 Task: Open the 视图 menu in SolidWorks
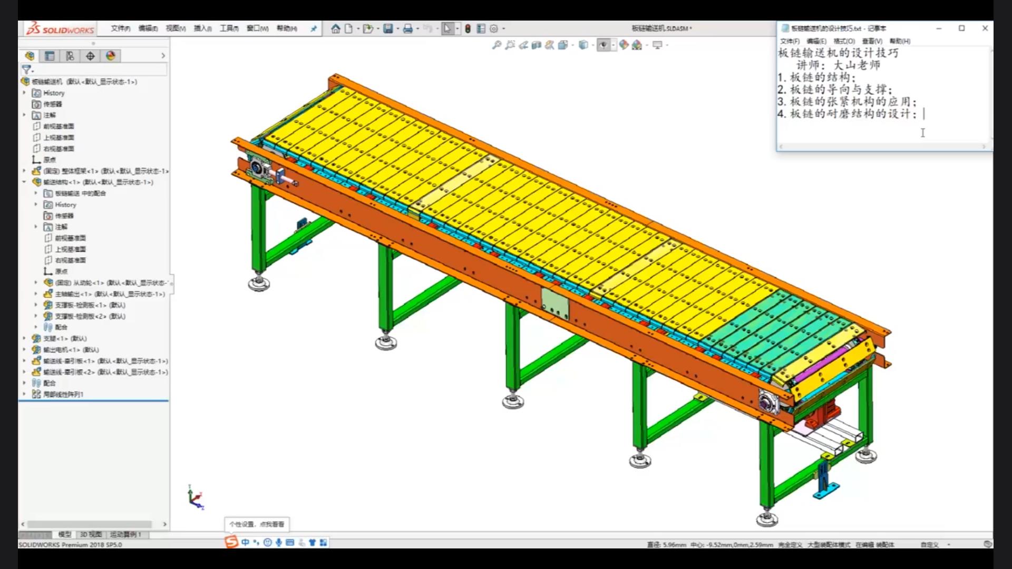tap(176, 28)
